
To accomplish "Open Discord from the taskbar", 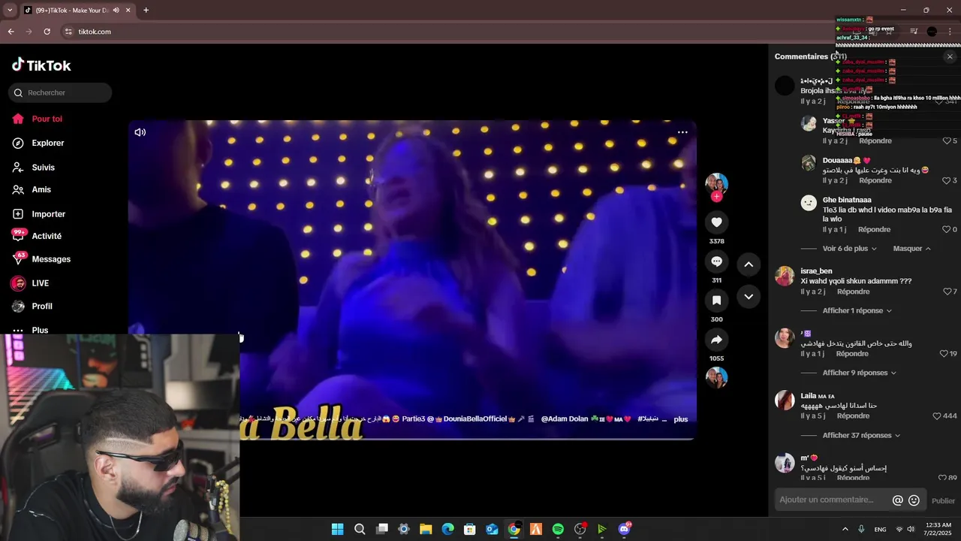I will pos(624,529).
